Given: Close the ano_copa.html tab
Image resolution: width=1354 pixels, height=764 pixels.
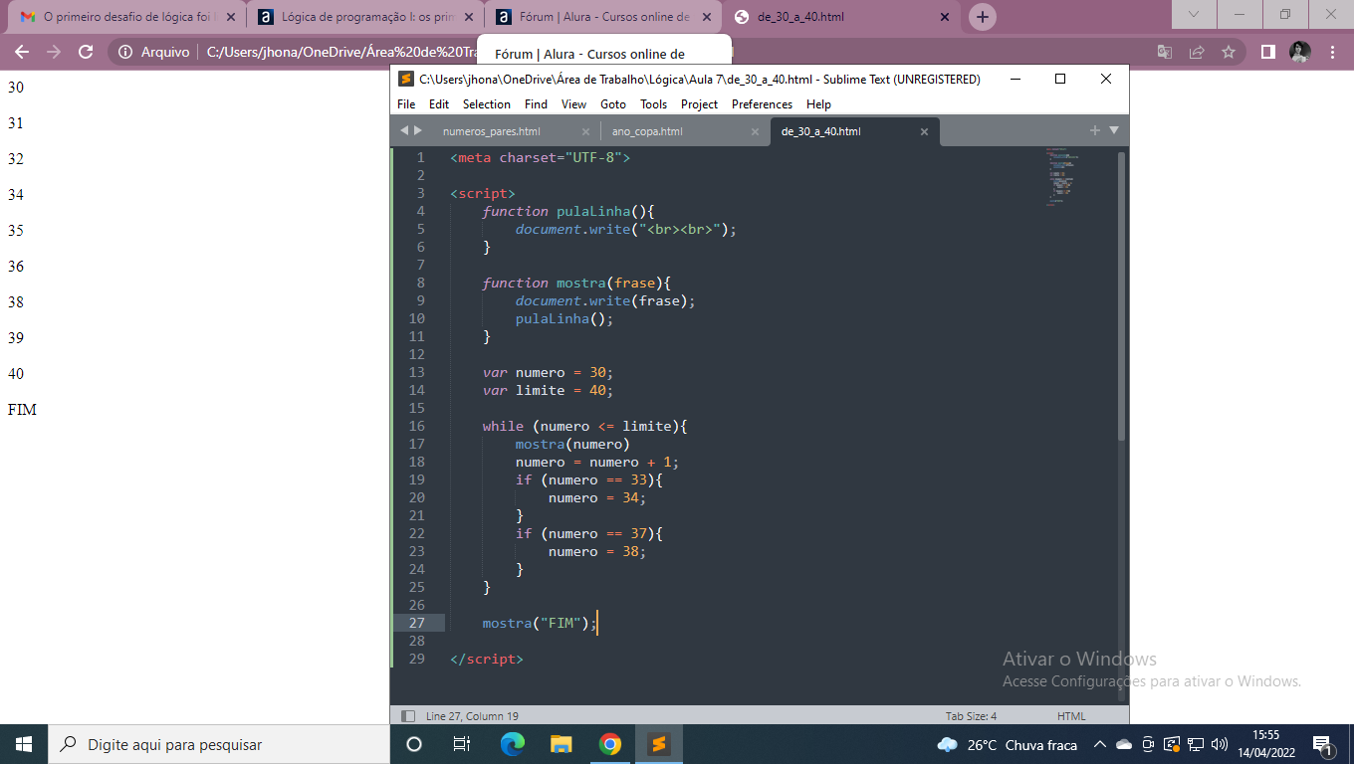Looking at the screenshot, I should click(x=755, y=131).
